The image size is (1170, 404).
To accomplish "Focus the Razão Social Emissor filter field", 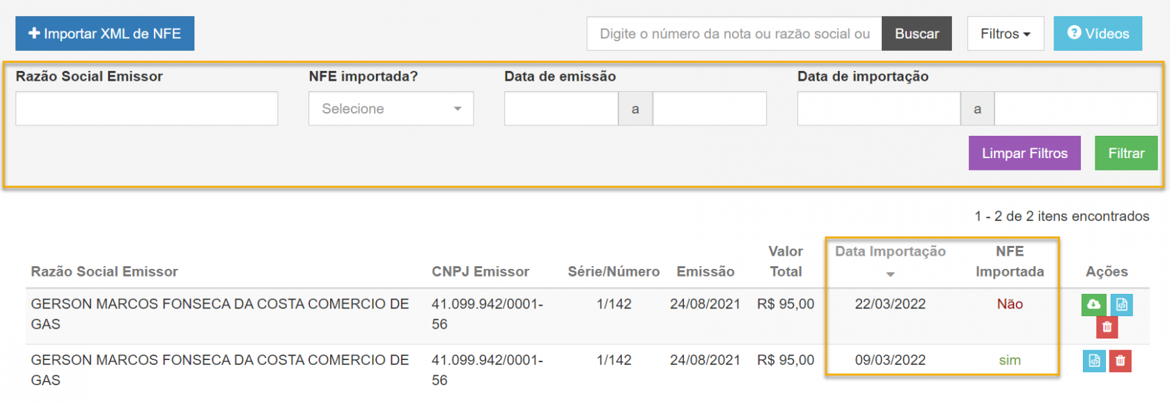I will coord(146,109).
